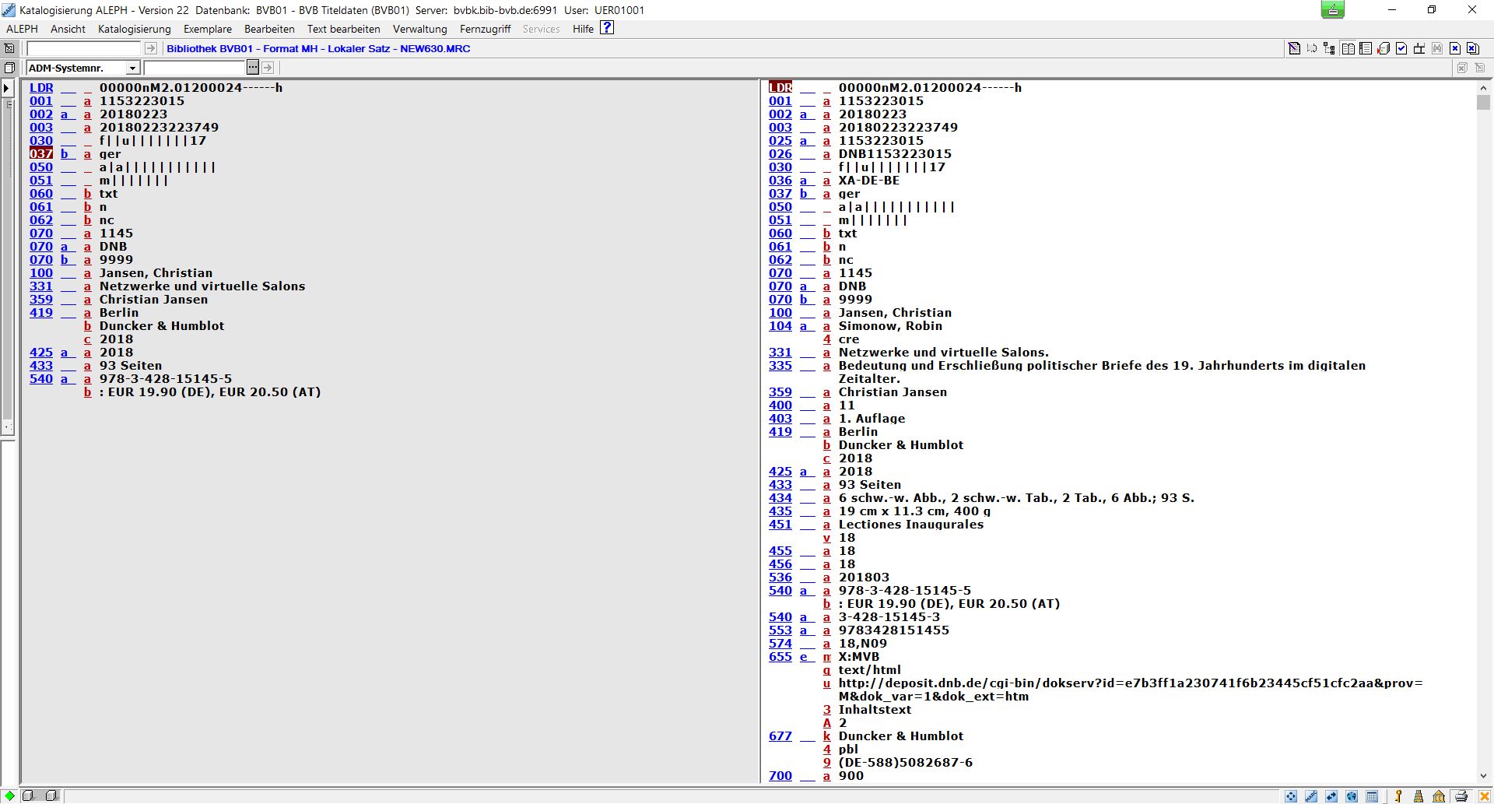1494x804 pixels.
Task: Open the Katalogisierung menu
Action: coord(134,29)
